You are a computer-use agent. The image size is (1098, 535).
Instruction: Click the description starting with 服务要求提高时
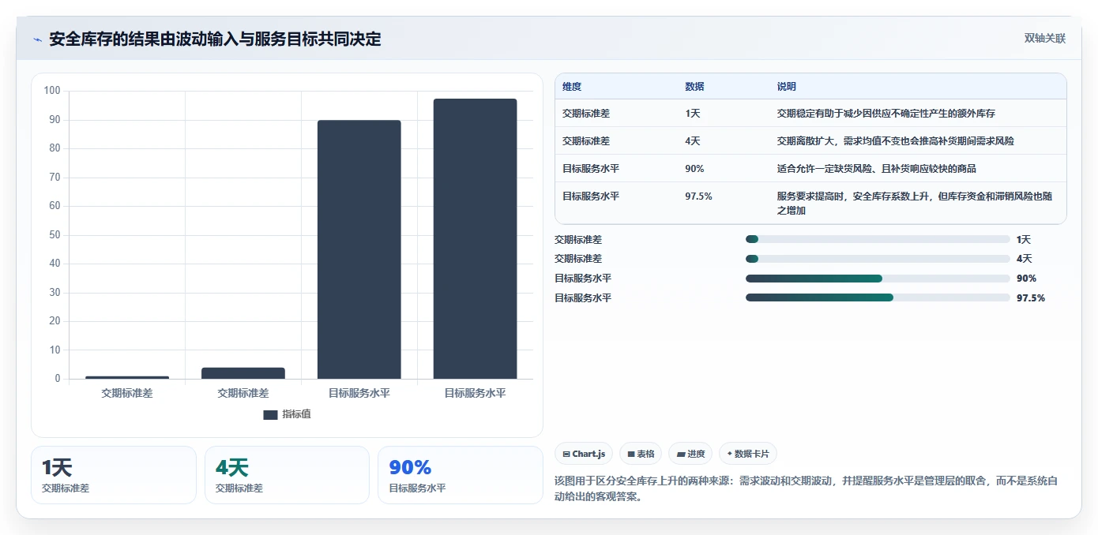(915, 204)
